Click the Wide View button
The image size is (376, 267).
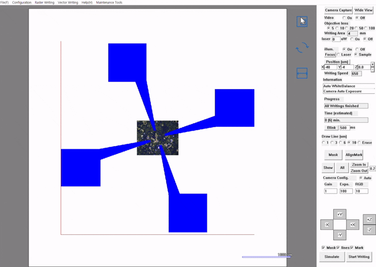click(363, 10)
